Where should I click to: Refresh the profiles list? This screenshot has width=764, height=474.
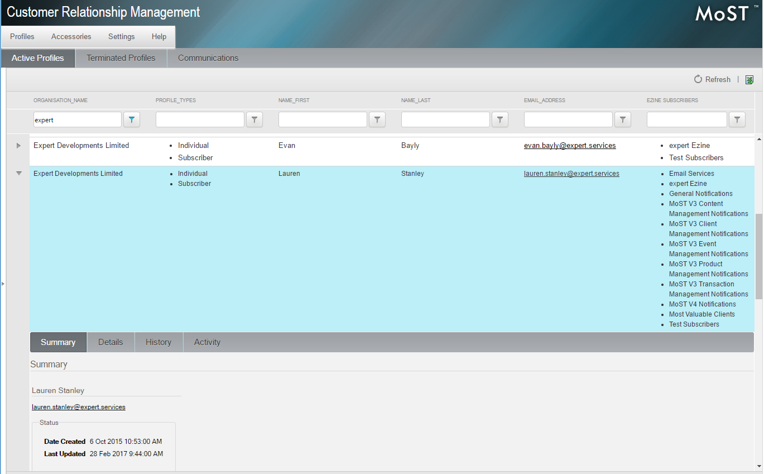tap(712, 80)
